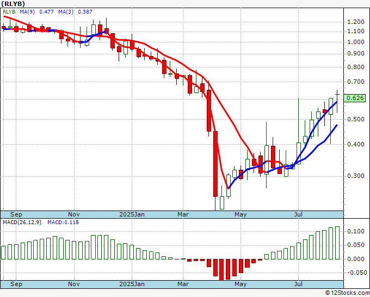Image resolution: width=370 pixels, height=297 pixels.
Task: Click Sep on the MACD time axis
Action: click(x=16, y=284)
